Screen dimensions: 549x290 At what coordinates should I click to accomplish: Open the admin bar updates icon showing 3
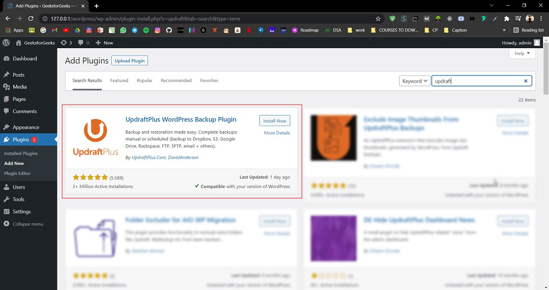click(66, 43)
